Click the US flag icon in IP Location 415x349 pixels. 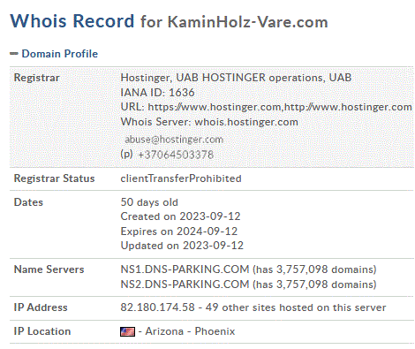click(x=127, y=331)
